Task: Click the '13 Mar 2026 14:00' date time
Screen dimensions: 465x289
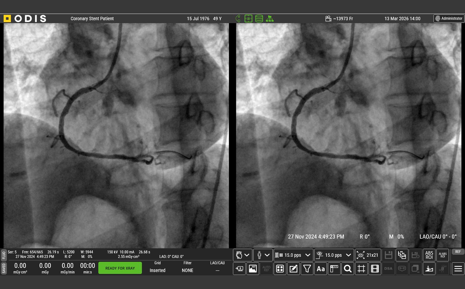Action: (x=403, y=19)
